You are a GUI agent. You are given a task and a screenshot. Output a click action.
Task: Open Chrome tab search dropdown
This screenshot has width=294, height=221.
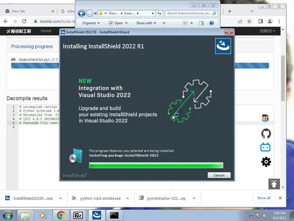[252, 11]
